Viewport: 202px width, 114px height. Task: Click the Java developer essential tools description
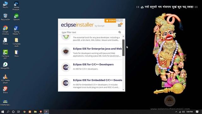pyautogui.click(x=96, y=39)
